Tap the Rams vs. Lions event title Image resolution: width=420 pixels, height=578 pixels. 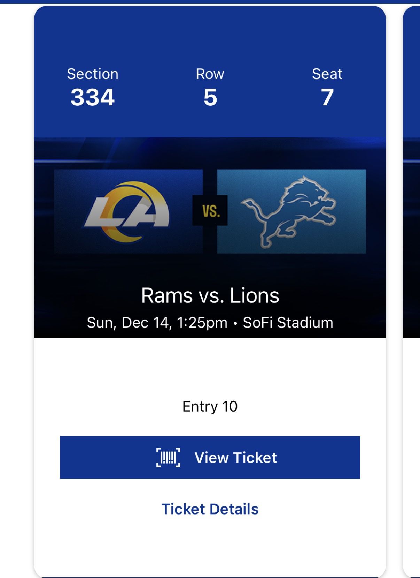pyautogui.click(x=210, y=295)
